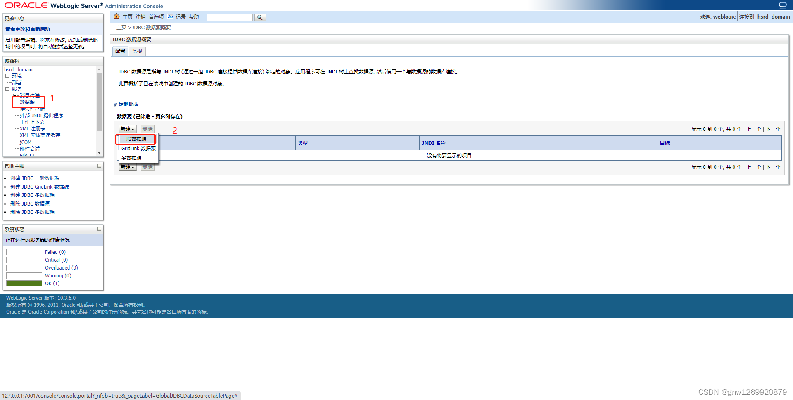Click the 删除 delete button

tap(147, 129)
